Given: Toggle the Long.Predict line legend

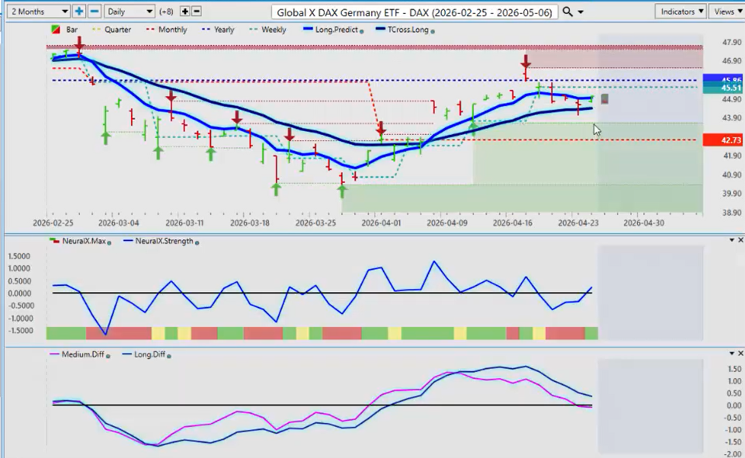Looking at the screenshot, I should tap(331, 29).
